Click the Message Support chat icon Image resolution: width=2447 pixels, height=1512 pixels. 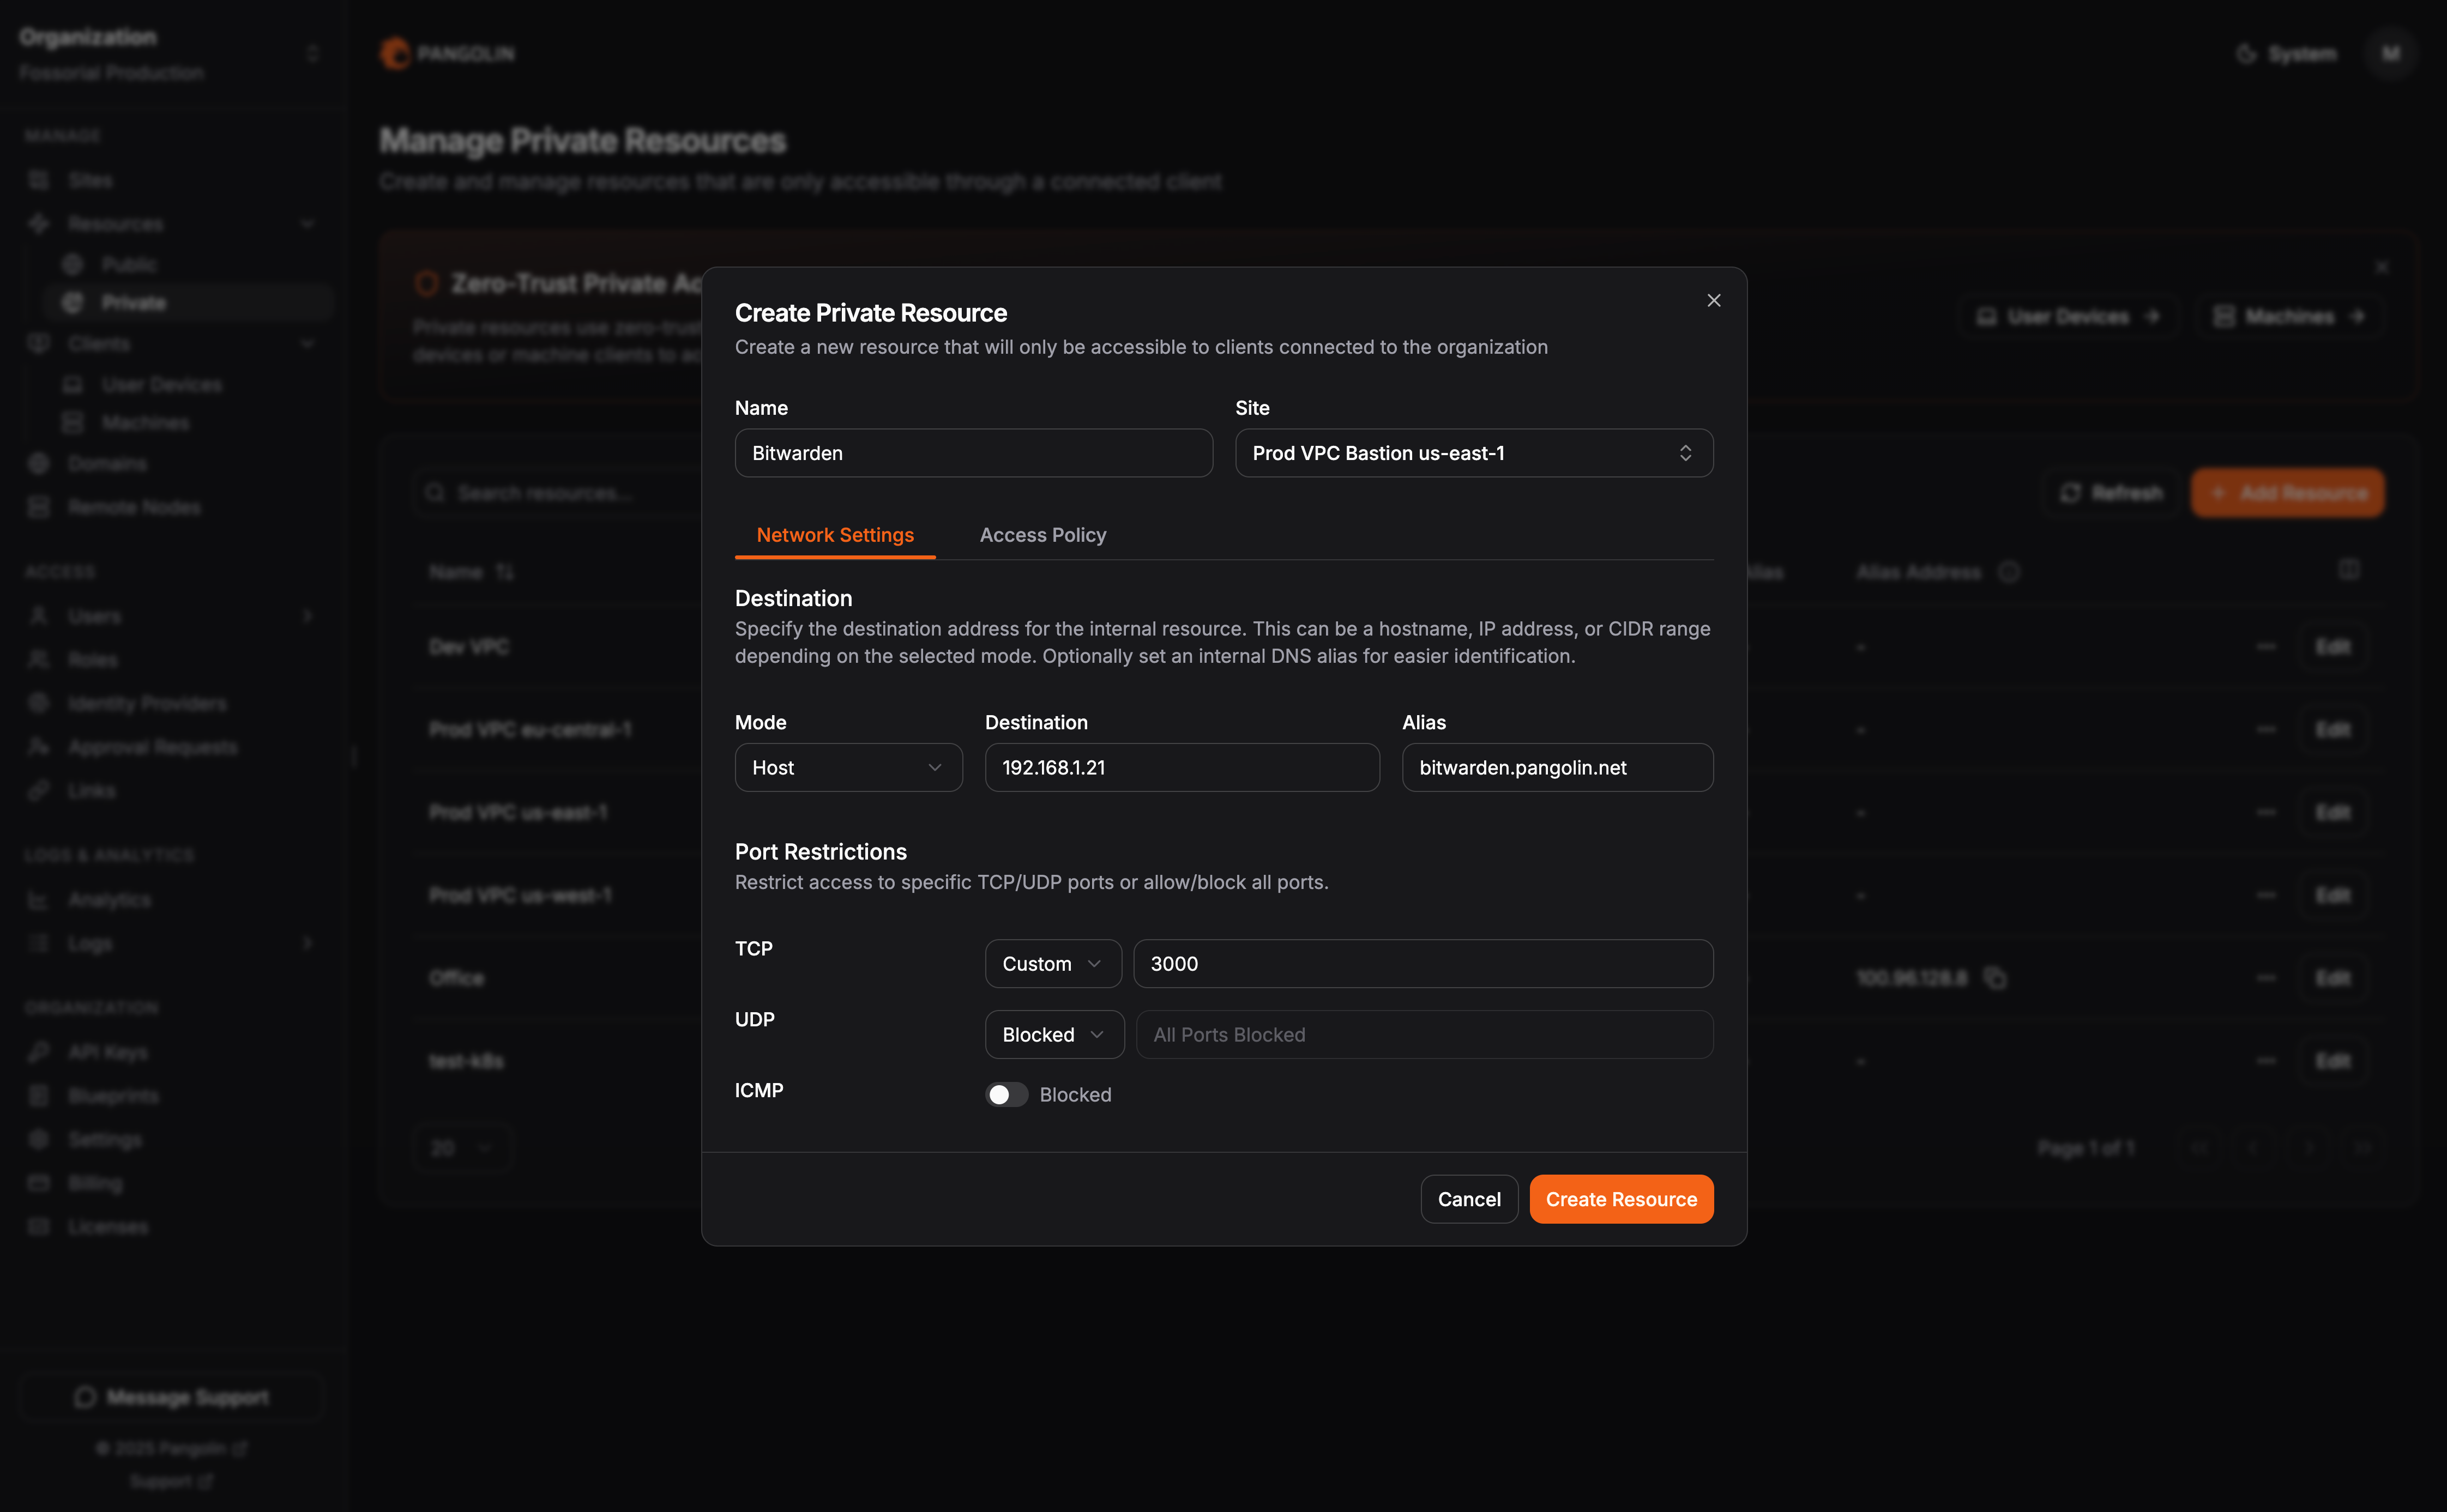85,1397
